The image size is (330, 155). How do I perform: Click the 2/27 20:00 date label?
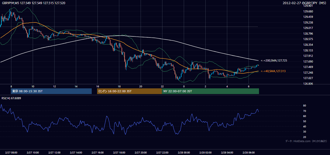(141, 153)
